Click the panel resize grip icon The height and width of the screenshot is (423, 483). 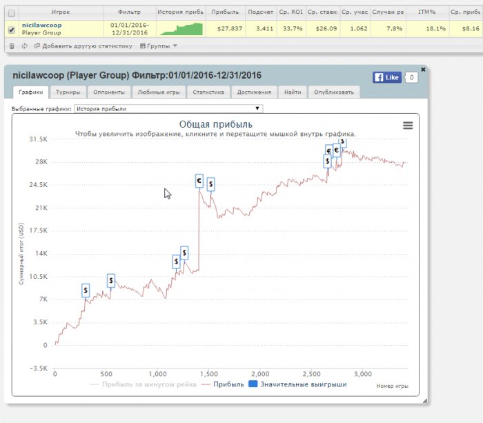pos(425,400)
